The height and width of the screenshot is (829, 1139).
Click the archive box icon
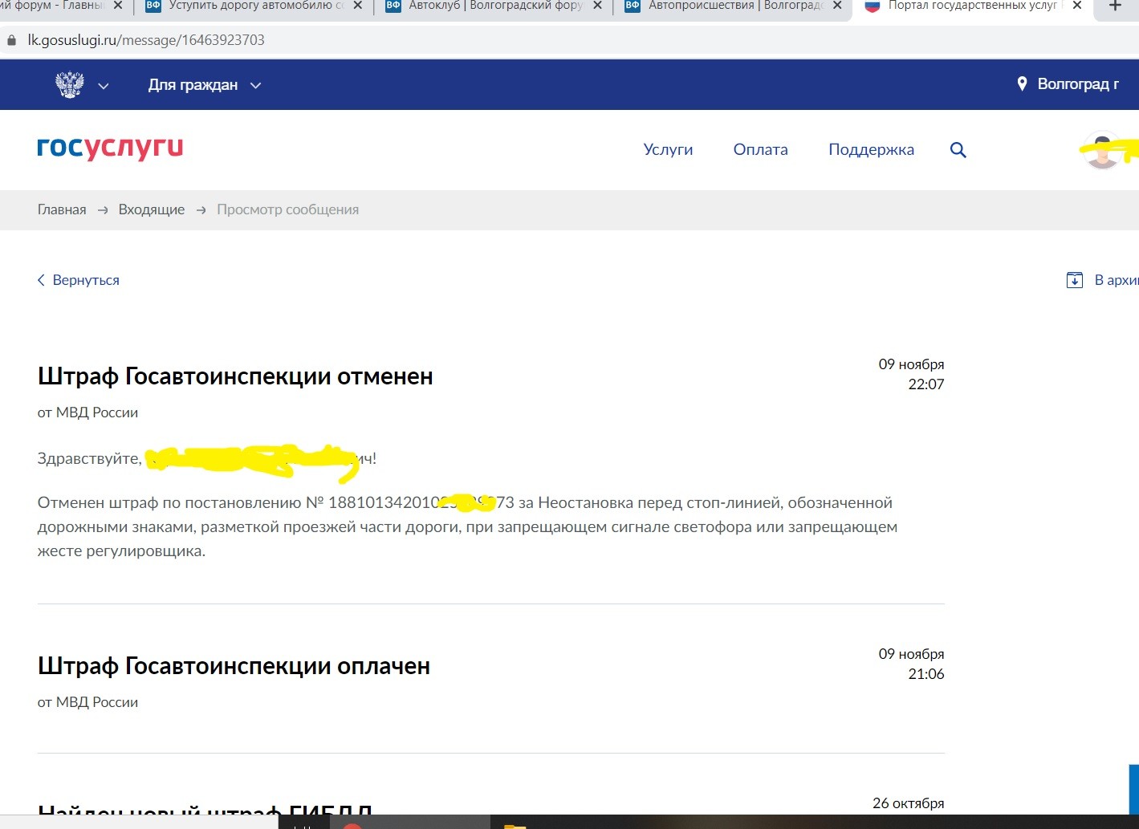[x=1074, y=280]
